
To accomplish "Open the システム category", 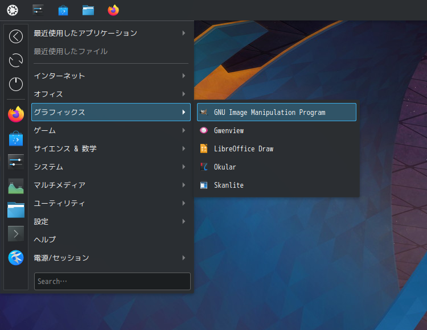I will [111, 167].
